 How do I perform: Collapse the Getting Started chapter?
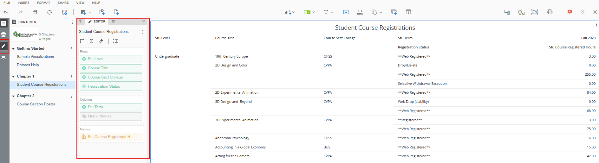tap(13, 49)
